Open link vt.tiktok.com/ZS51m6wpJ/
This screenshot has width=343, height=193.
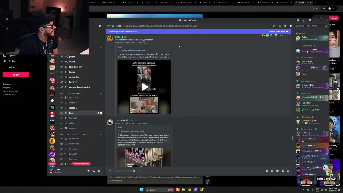(131, 43)
